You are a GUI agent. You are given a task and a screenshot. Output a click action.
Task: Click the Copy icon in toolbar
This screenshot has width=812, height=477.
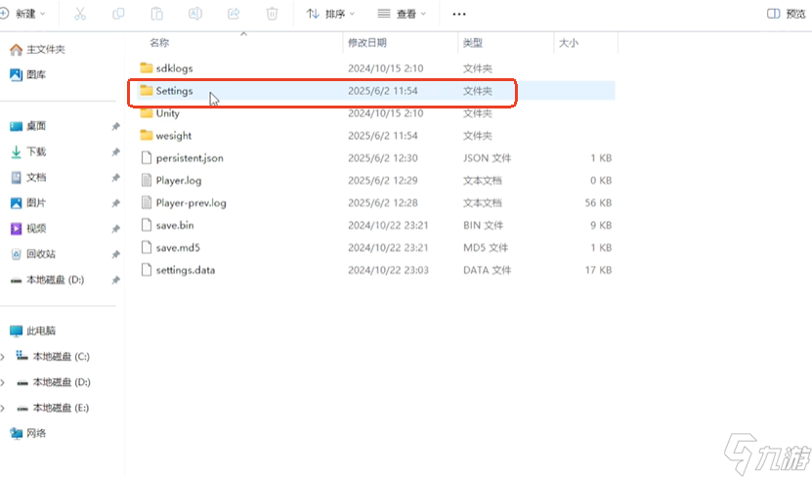click(x=118, y=14)
